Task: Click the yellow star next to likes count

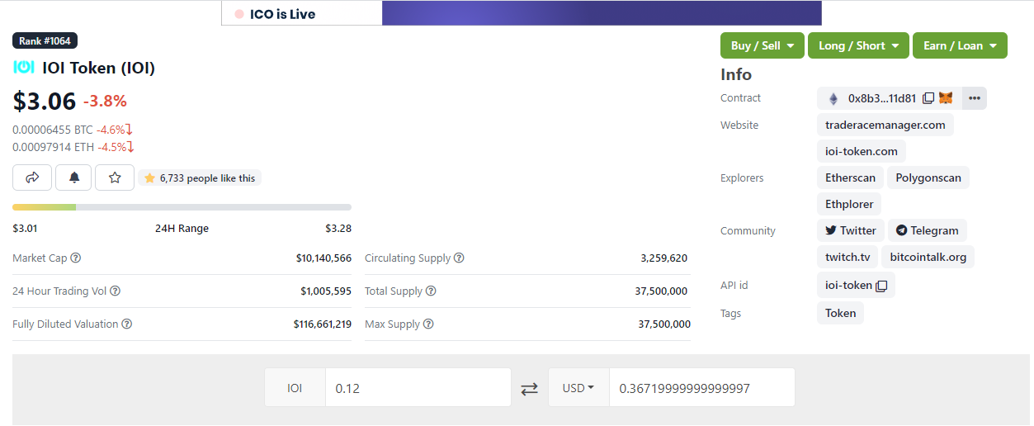Action: 149,178
